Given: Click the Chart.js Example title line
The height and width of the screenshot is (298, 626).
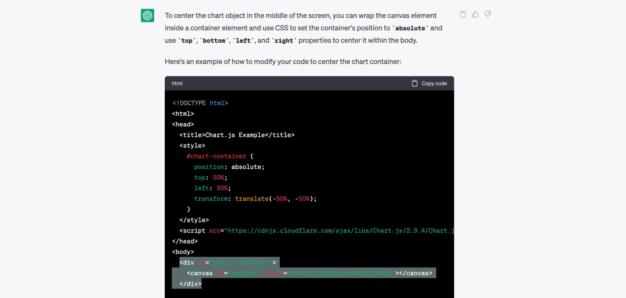Looking at the screenshot, I should (x=237, y=135).
